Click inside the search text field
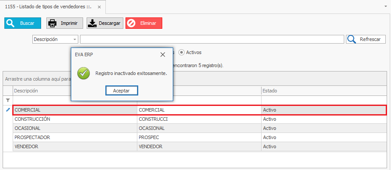391x170 pixels. point(212,39)
